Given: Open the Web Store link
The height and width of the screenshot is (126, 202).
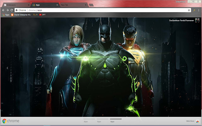Looking at the screenshot, I should [x=190, y=121].
